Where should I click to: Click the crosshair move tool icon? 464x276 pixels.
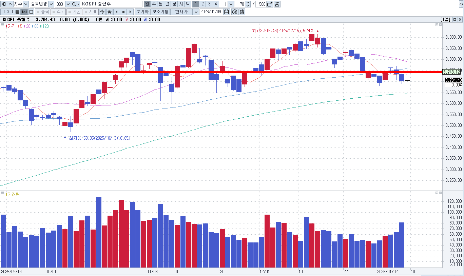tap(102, 12)
